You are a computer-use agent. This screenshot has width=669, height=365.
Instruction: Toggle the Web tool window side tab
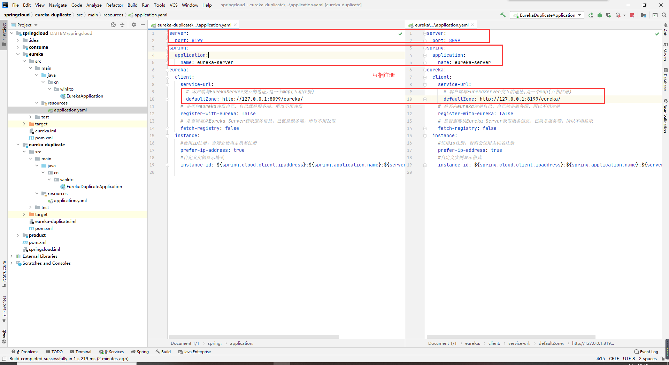[x=4, y=336]
